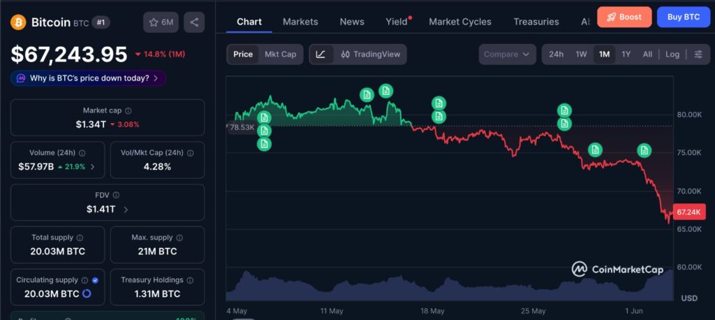Open the top news marker near 4 May
715x320 pixels.
(x=264, y=118)
